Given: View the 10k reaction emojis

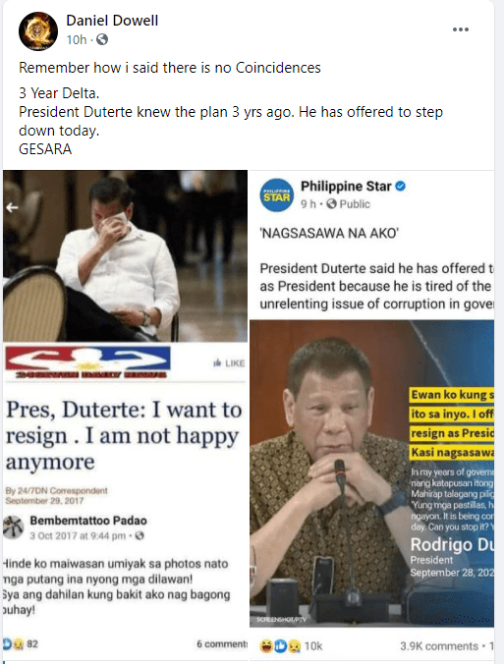Looking at the screenshot, I should tap(291, 646).
